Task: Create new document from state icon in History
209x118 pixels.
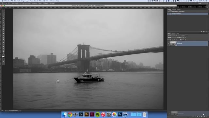Action: coord(201,32)
